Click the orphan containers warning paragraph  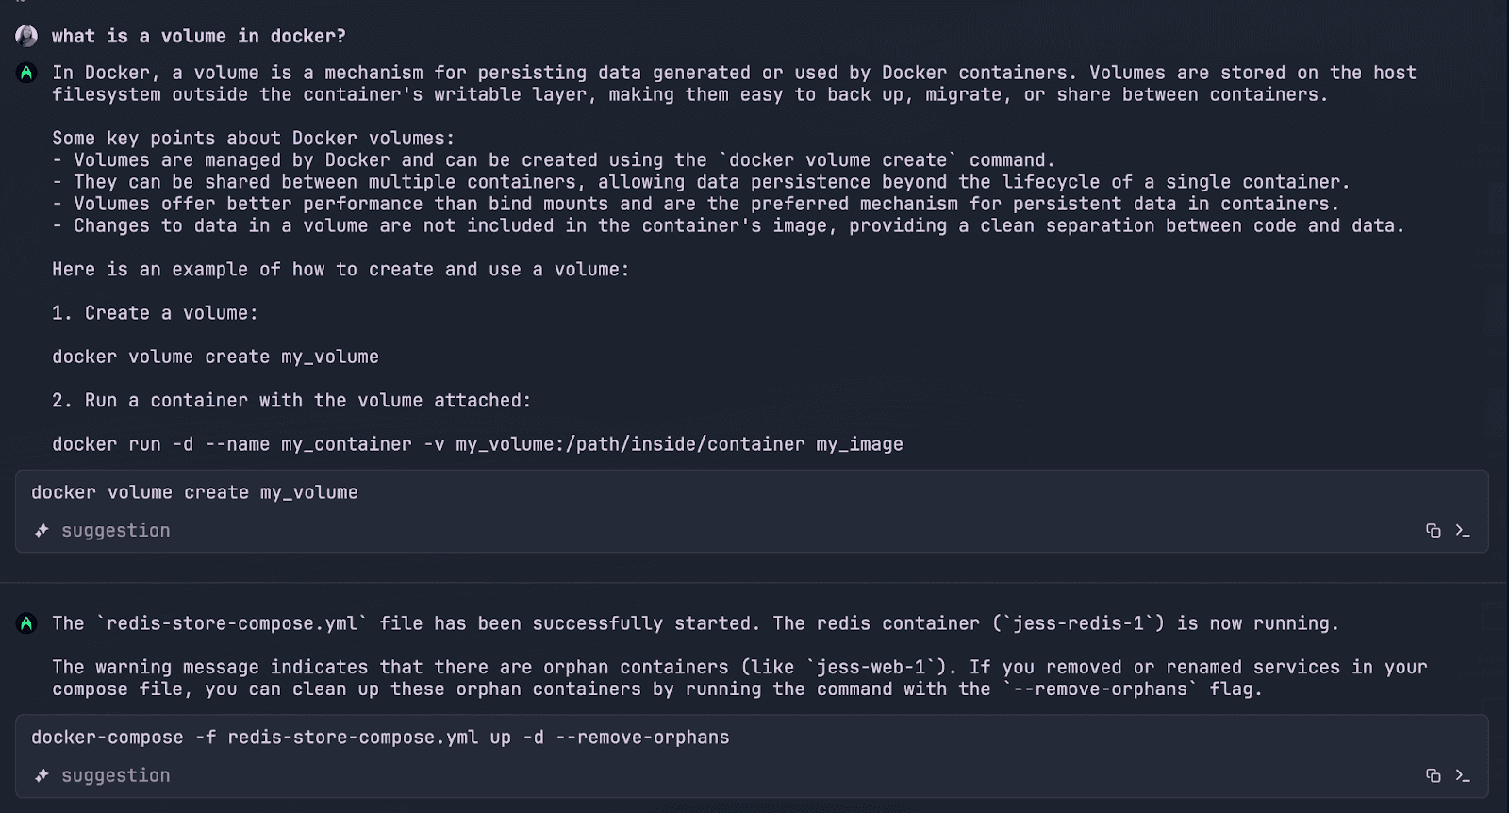coord(739,678)
